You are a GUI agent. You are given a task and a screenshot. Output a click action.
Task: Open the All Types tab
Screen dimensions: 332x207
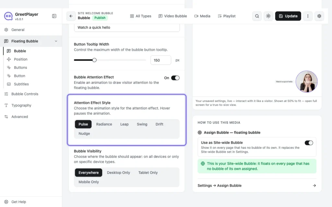pos(141,16)
